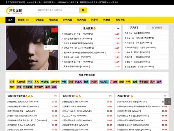Click the yellow search magnifier button

[83, 10]
